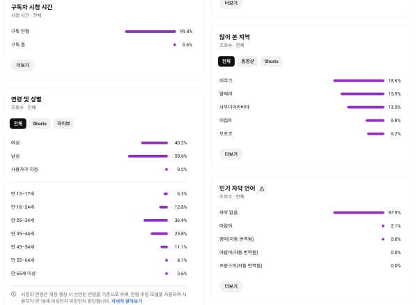Open 자세히 알아보기 link

[x=127, y=301]
